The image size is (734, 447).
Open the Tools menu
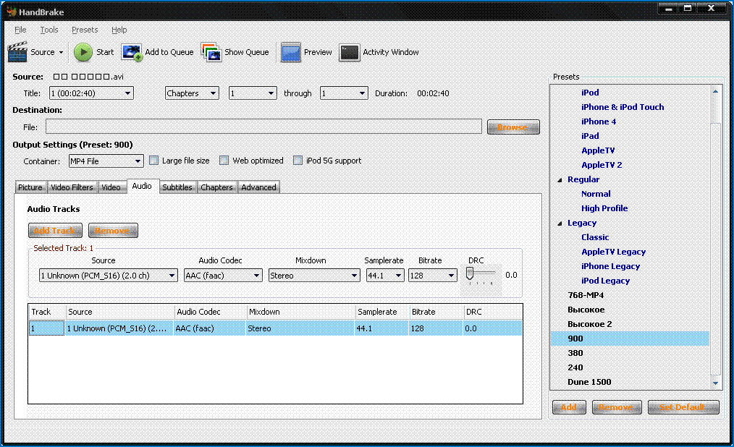pos(49,30)
